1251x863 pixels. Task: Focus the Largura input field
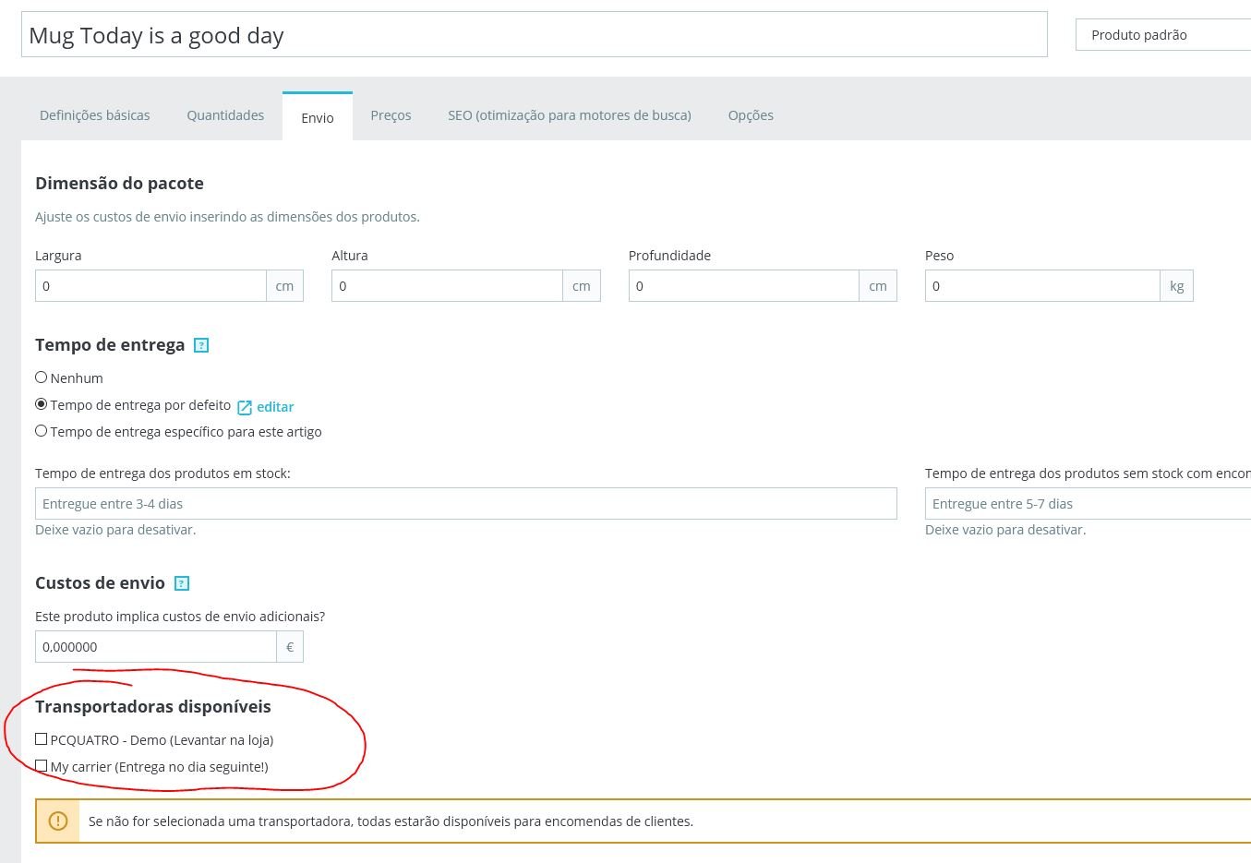click(150, 286)
